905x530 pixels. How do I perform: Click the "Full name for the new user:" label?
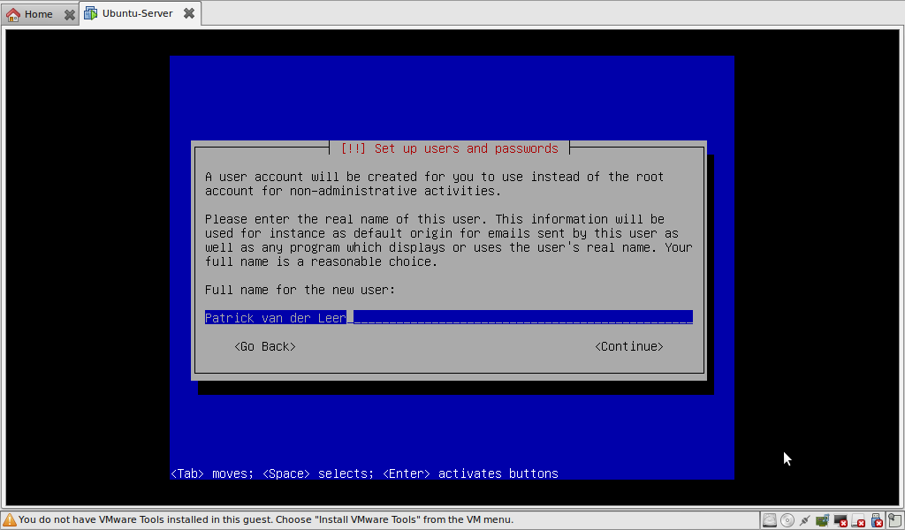coord(300,290)
